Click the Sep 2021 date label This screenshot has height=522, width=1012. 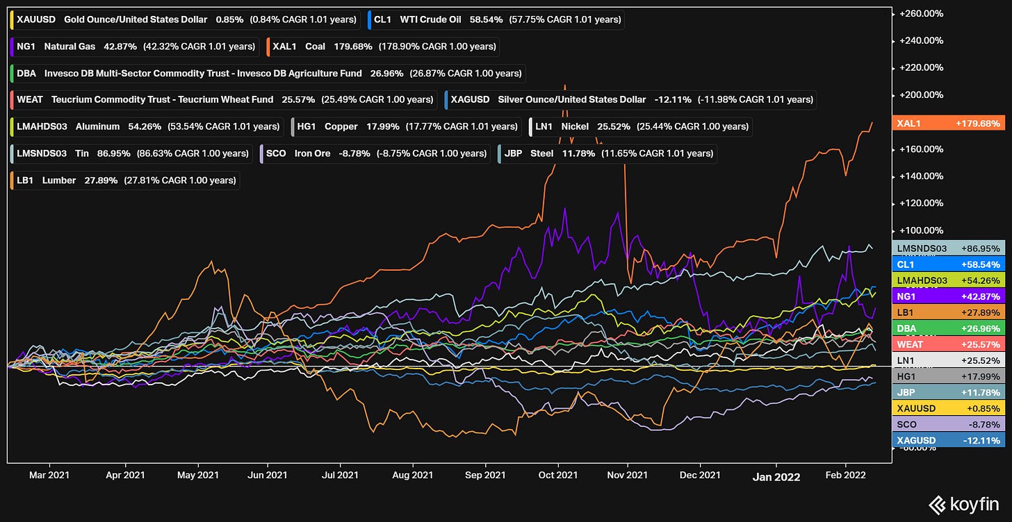tap(485, 475)
